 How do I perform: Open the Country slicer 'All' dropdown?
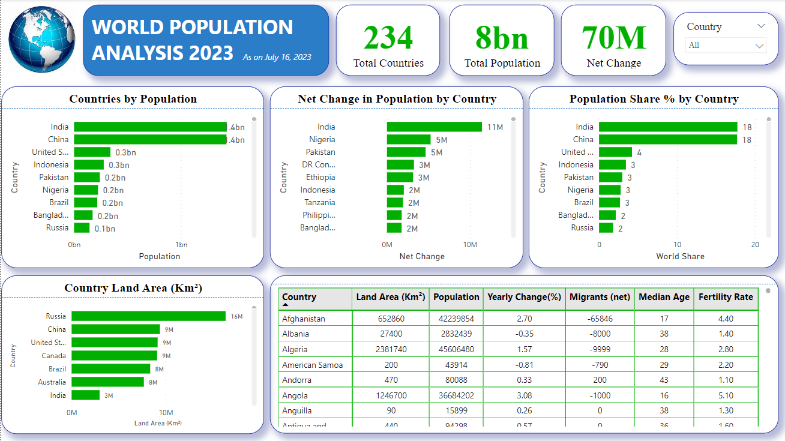pos(726,46)
